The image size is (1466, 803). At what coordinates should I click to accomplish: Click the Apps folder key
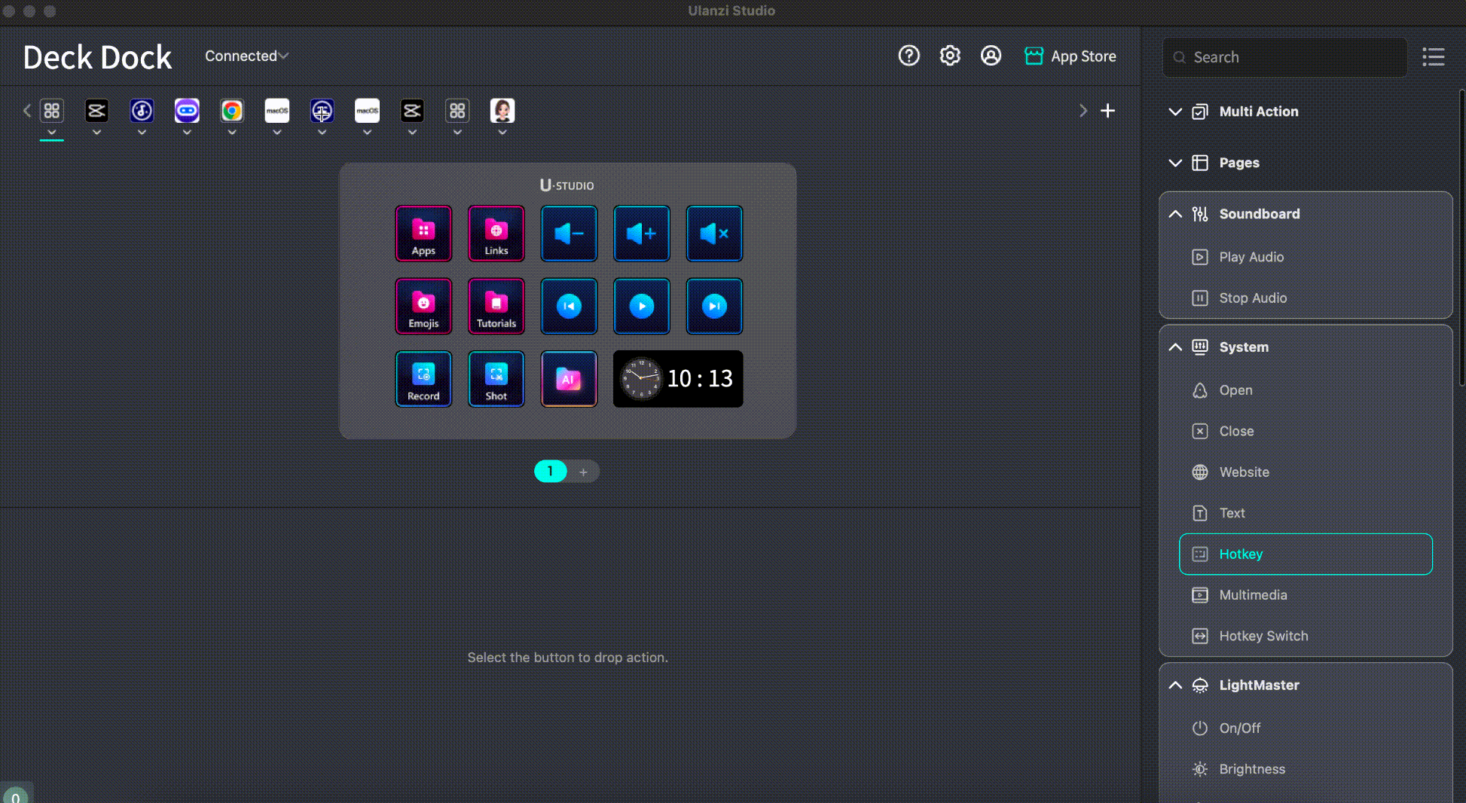click(x=423, y=234)
